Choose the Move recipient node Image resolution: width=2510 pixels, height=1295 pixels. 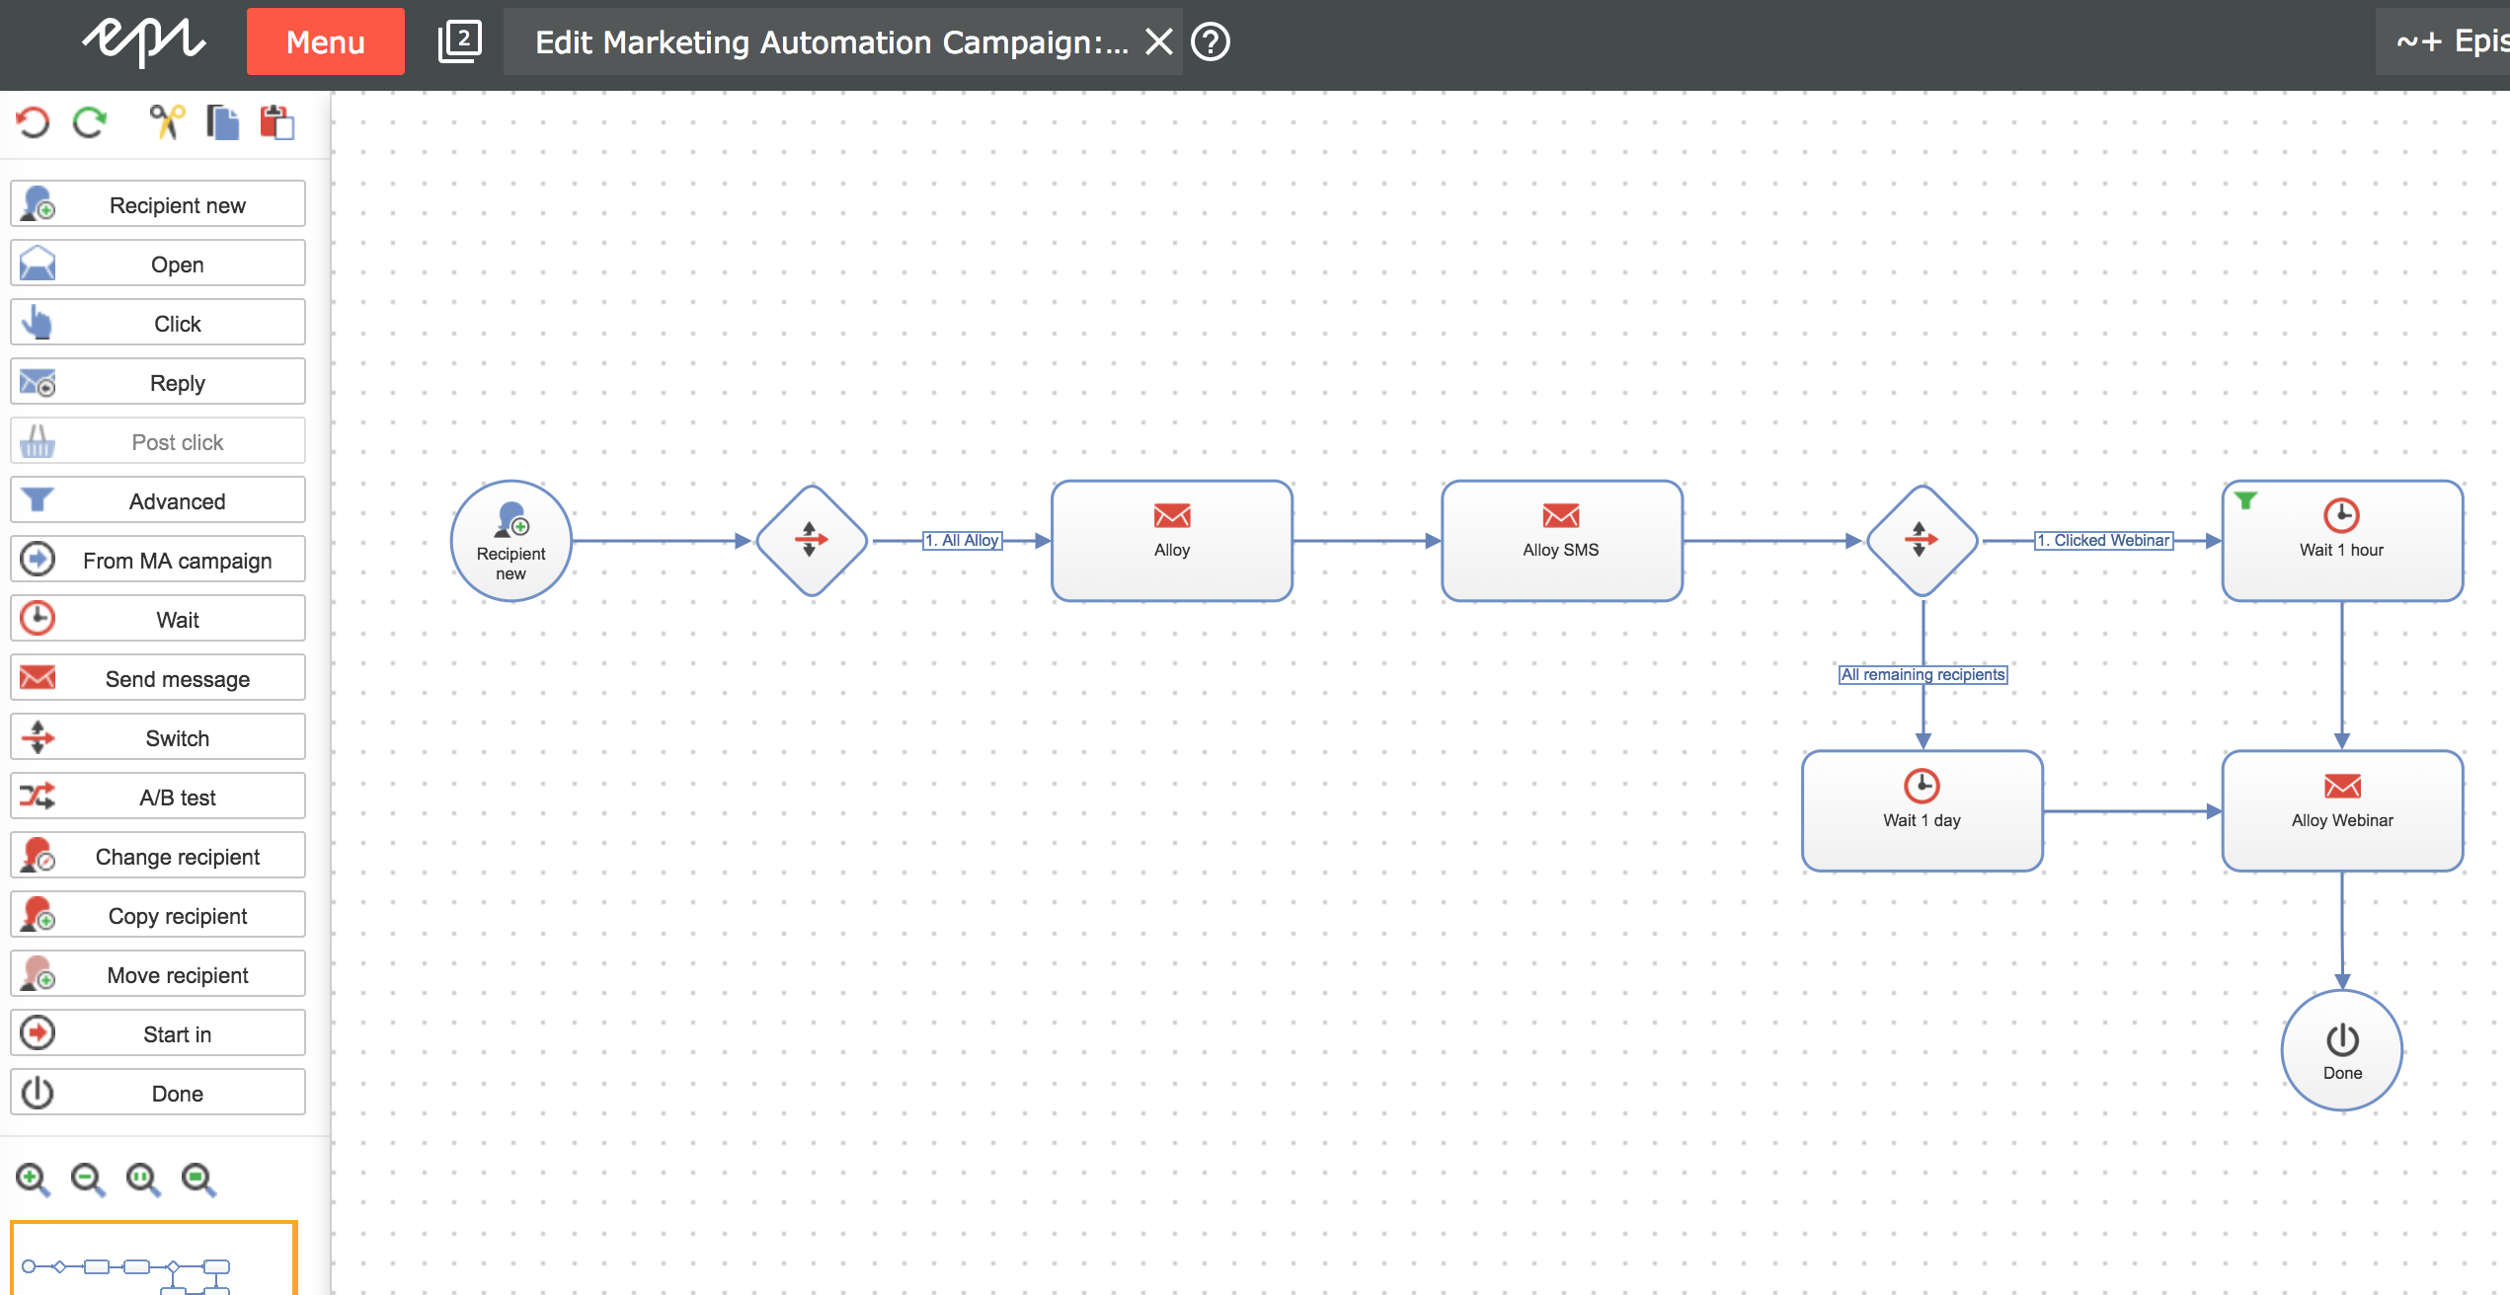point(158,974)
